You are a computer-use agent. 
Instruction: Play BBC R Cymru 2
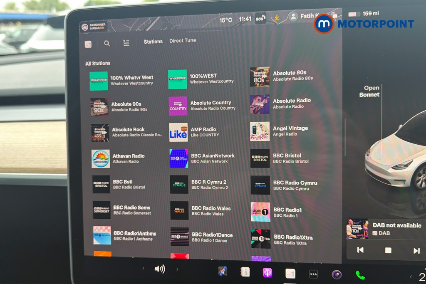click(199, 185)
